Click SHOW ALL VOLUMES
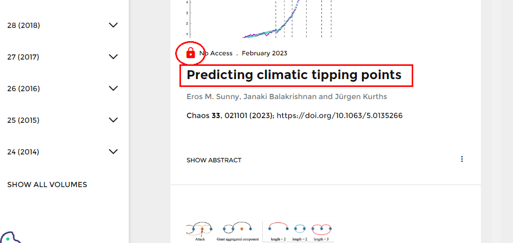 click(x=47, y=185)
